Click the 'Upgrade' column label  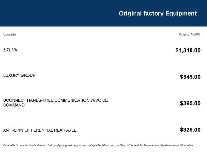tap(9, 34)
